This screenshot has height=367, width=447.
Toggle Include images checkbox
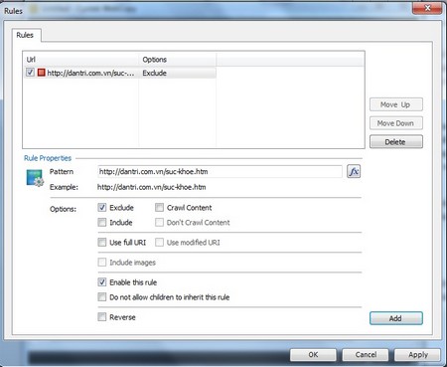(x=102, y=263)
